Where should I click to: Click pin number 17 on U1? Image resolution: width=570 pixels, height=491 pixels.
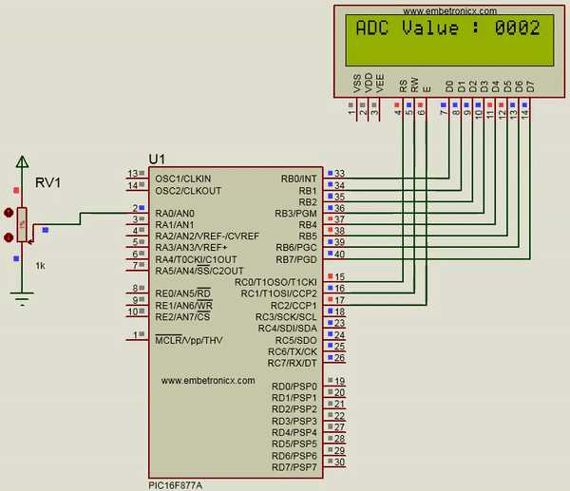click(339, 300)
